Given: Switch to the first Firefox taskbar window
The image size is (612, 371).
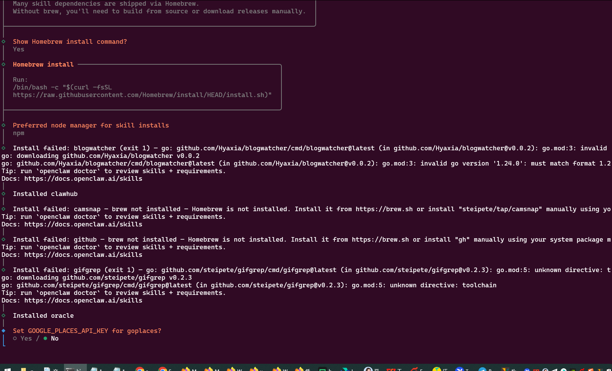Looking at the screenshot, I should click(186, 369).
